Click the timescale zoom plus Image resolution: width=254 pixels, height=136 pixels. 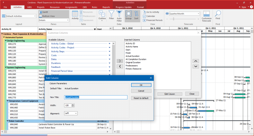click(x=198, y=19)
